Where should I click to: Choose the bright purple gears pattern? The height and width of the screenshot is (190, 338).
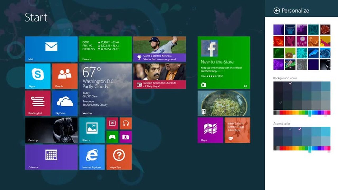pos(279,64)
